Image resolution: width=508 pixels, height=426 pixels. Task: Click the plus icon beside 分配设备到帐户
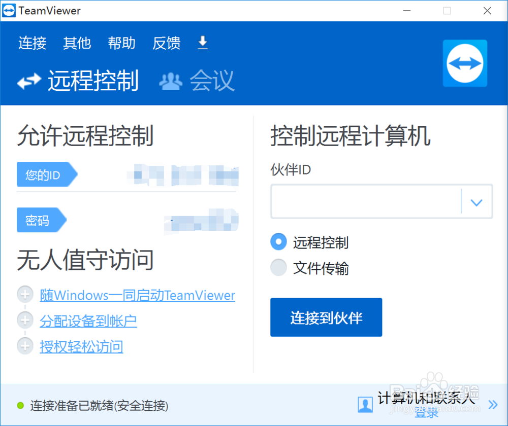(x=25, y=320)
